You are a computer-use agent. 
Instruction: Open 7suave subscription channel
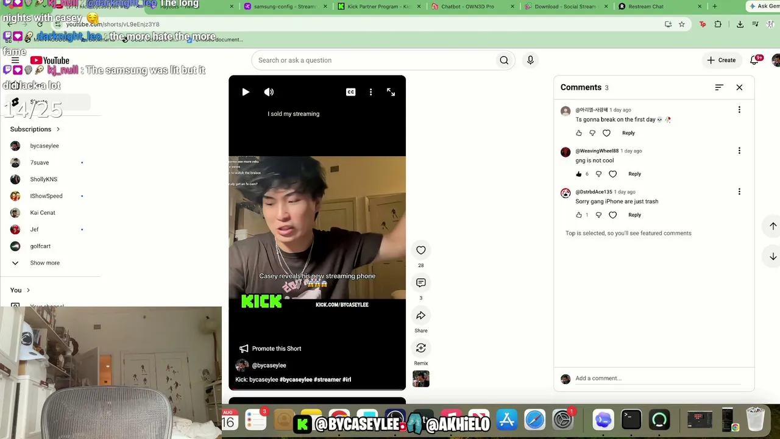point(40,163)
